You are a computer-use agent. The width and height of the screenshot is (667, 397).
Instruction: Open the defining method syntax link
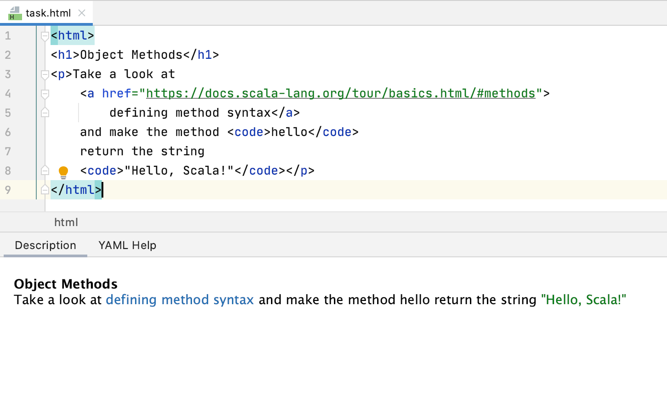pos(180,300)
